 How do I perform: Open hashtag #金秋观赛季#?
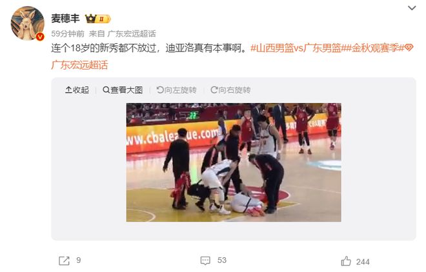[373, 48]
